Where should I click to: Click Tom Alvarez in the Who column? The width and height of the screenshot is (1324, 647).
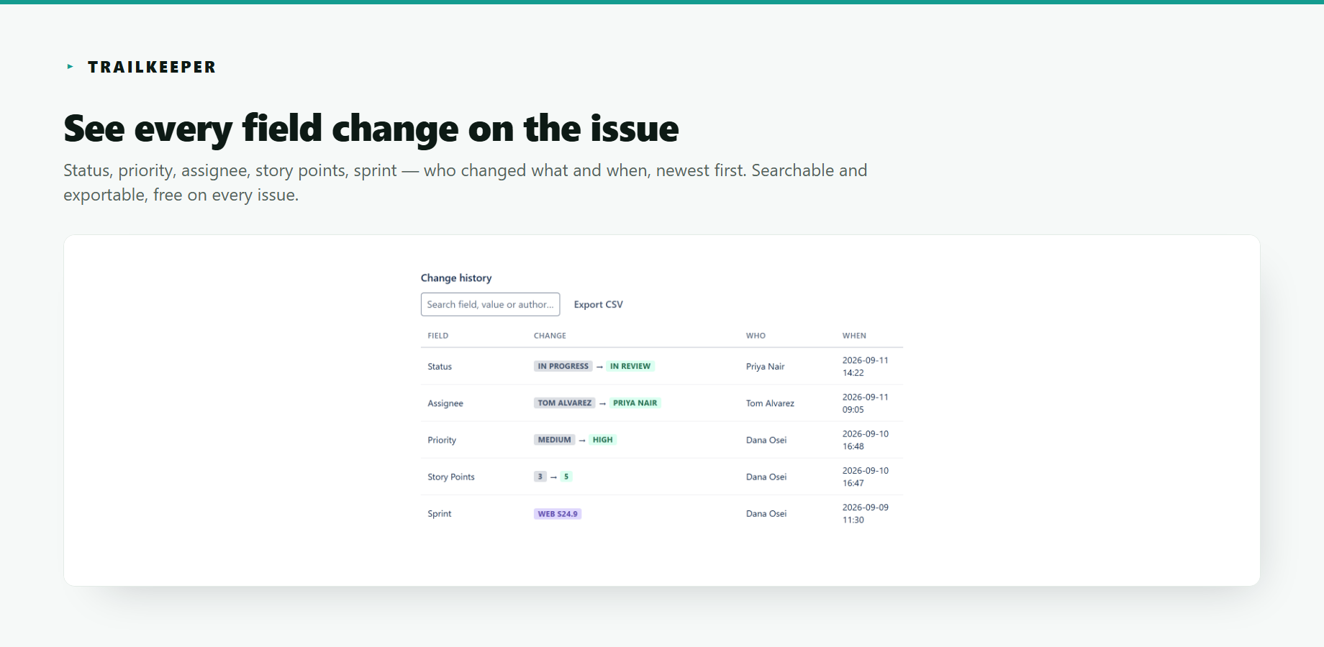pyautogui.click(x=770, y=403)
